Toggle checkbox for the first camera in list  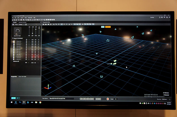coord(14,41)
